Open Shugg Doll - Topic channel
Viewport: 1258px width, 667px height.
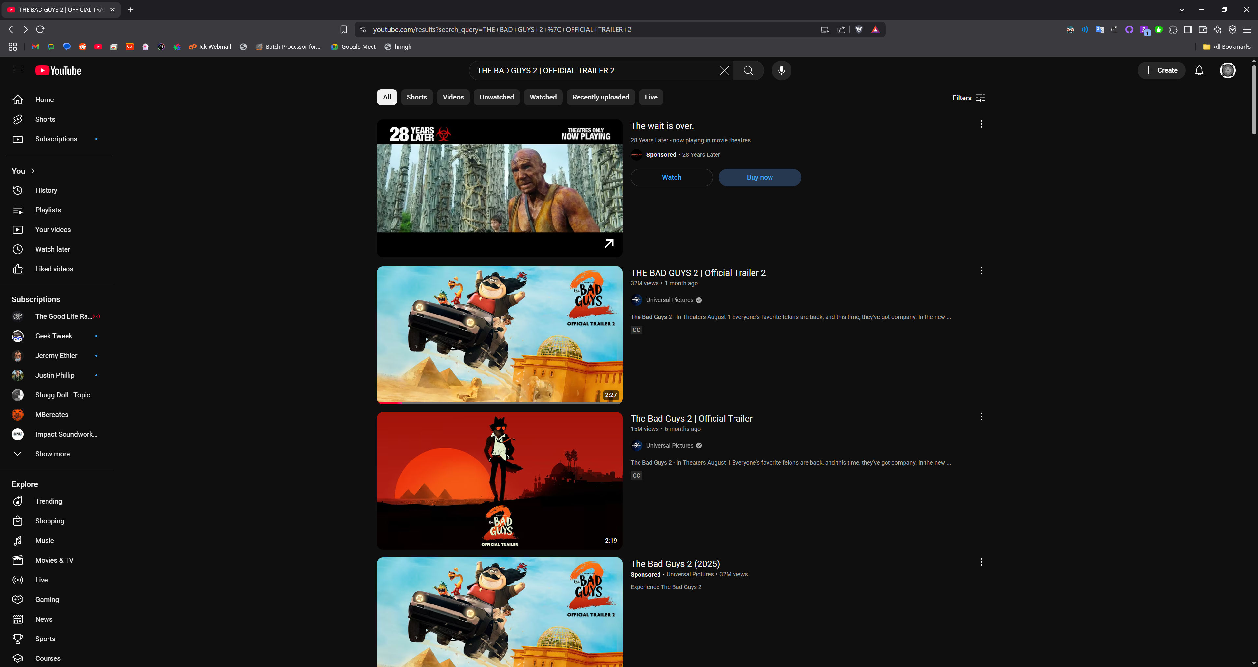(x=56, y=395)
